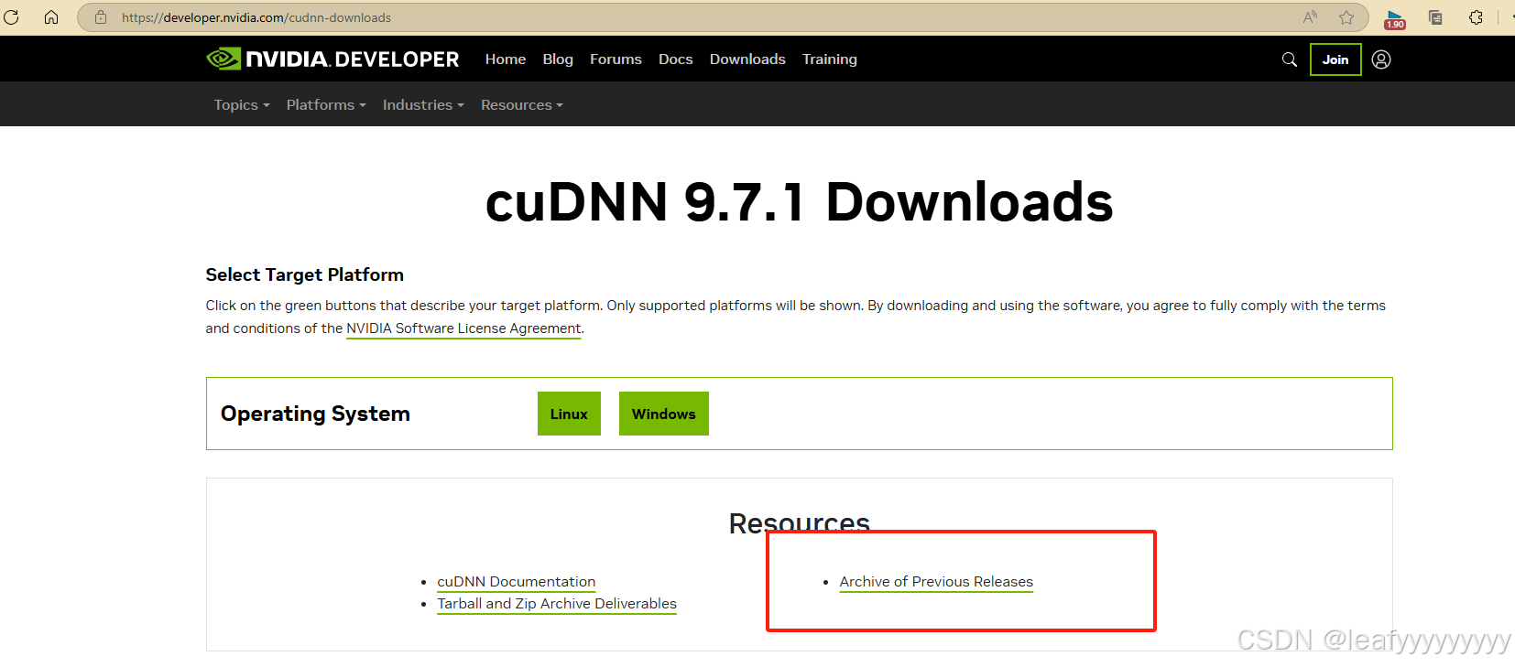View site information lock icon
Image resolution: width=1515 pixels, height=667 pixels.
tap(101, 17)
